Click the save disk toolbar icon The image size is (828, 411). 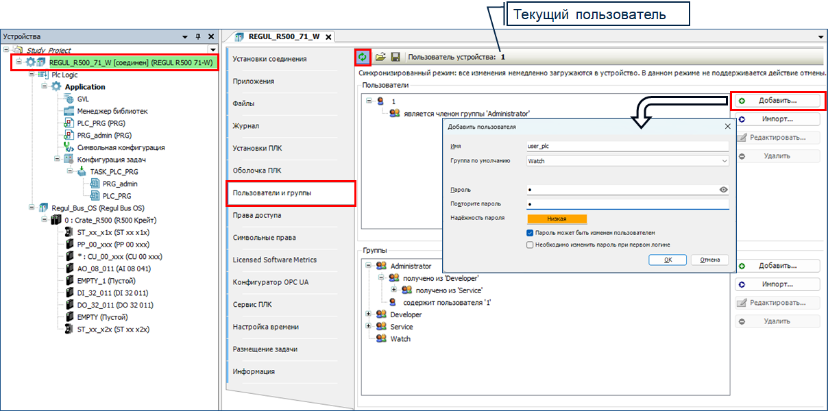[395, 57]
